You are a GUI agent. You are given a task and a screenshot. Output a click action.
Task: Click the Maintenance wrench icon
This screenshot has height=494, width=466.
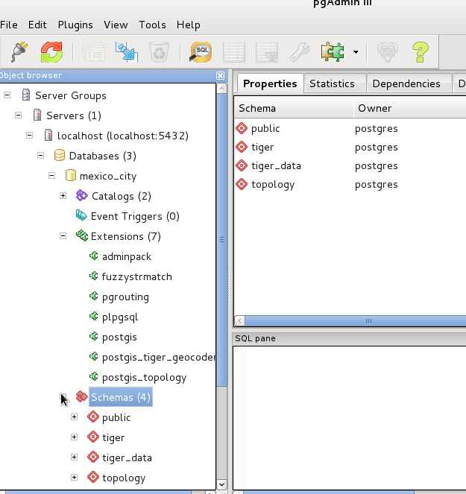click(x=300, y=52)
